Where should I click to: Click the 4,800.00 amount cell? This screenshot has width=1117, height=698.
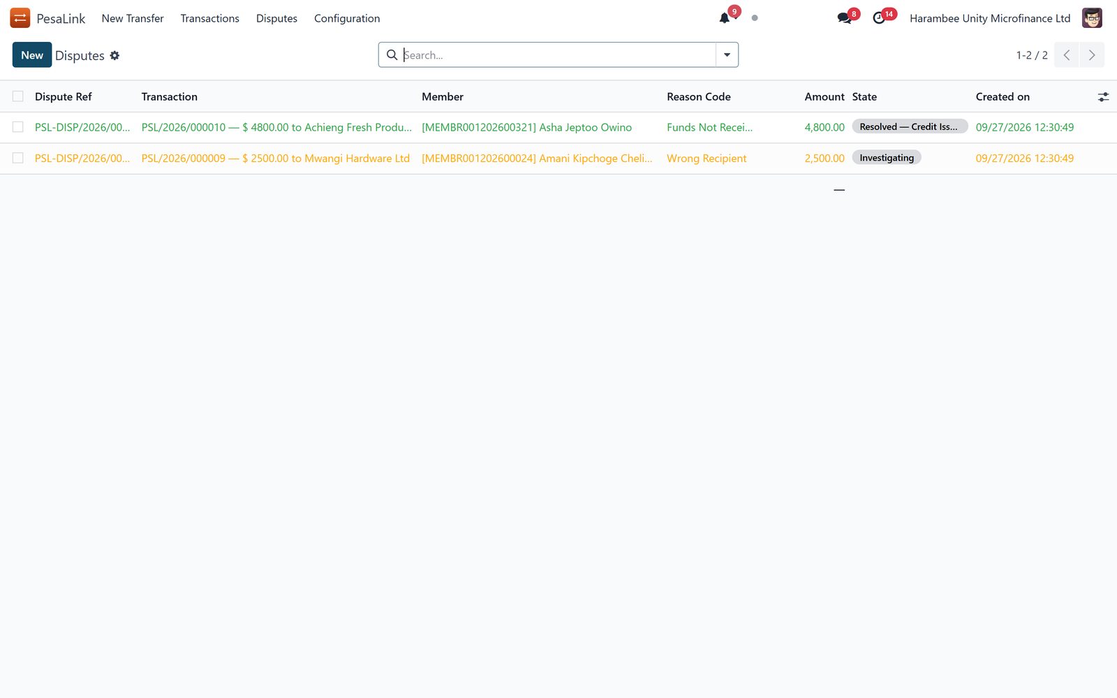(824, 127)
